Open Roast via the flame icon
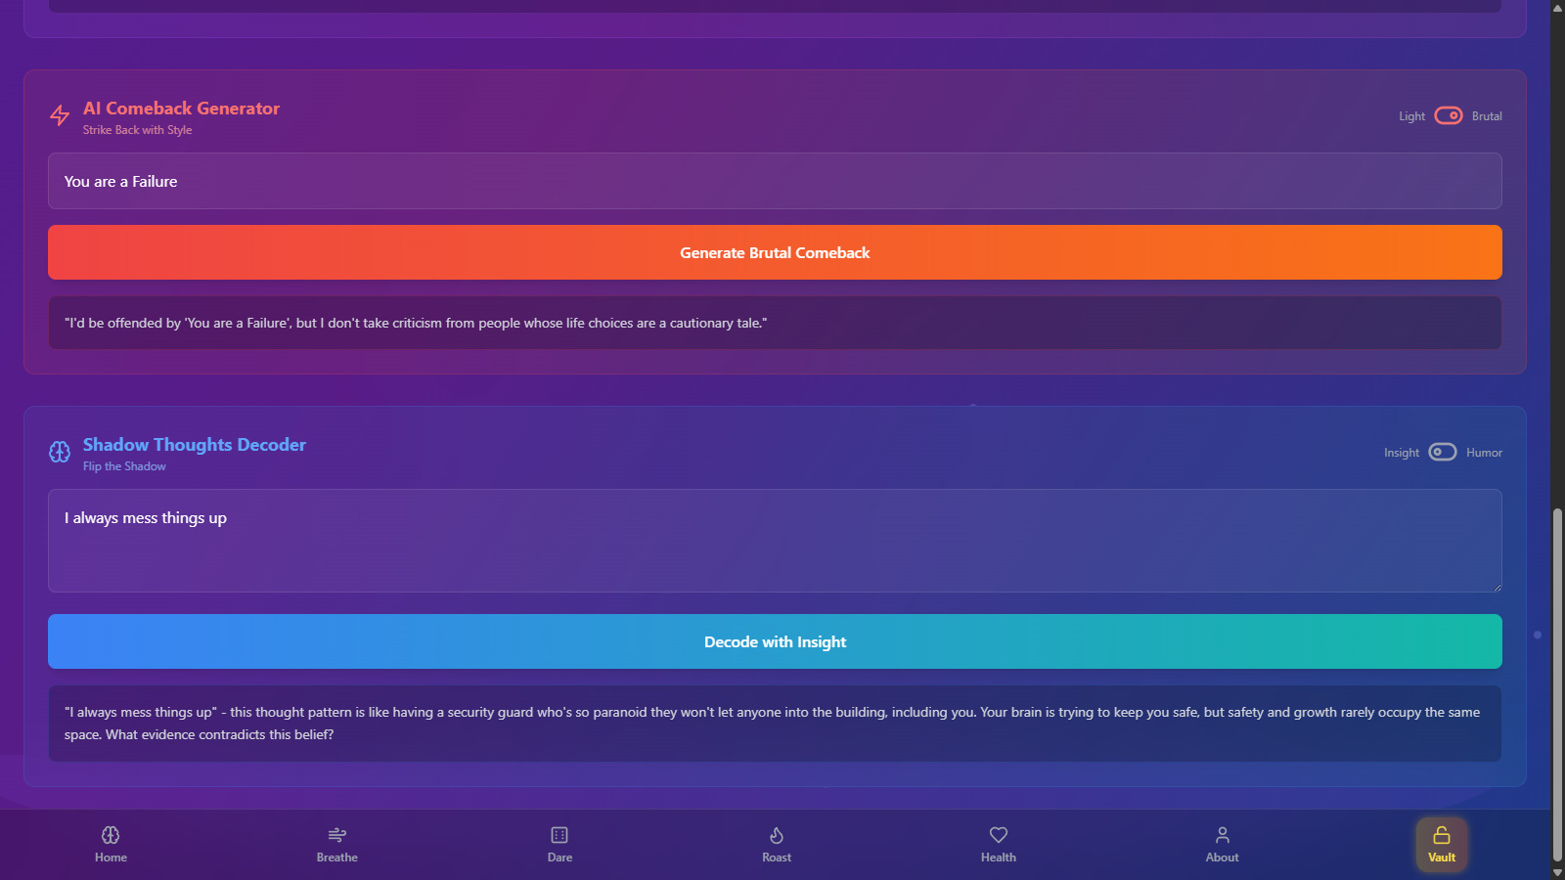Screen dimensions: 1565x880 777,835
